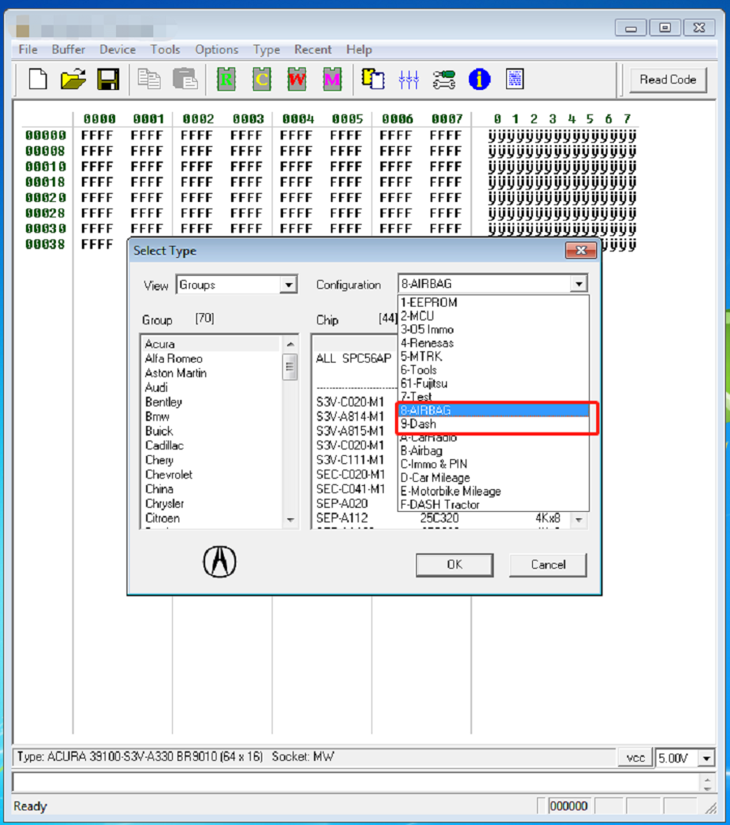Choose 1-EEPROM configuration option
This screenshot has height=825, width=730.
tap(493, 303)
